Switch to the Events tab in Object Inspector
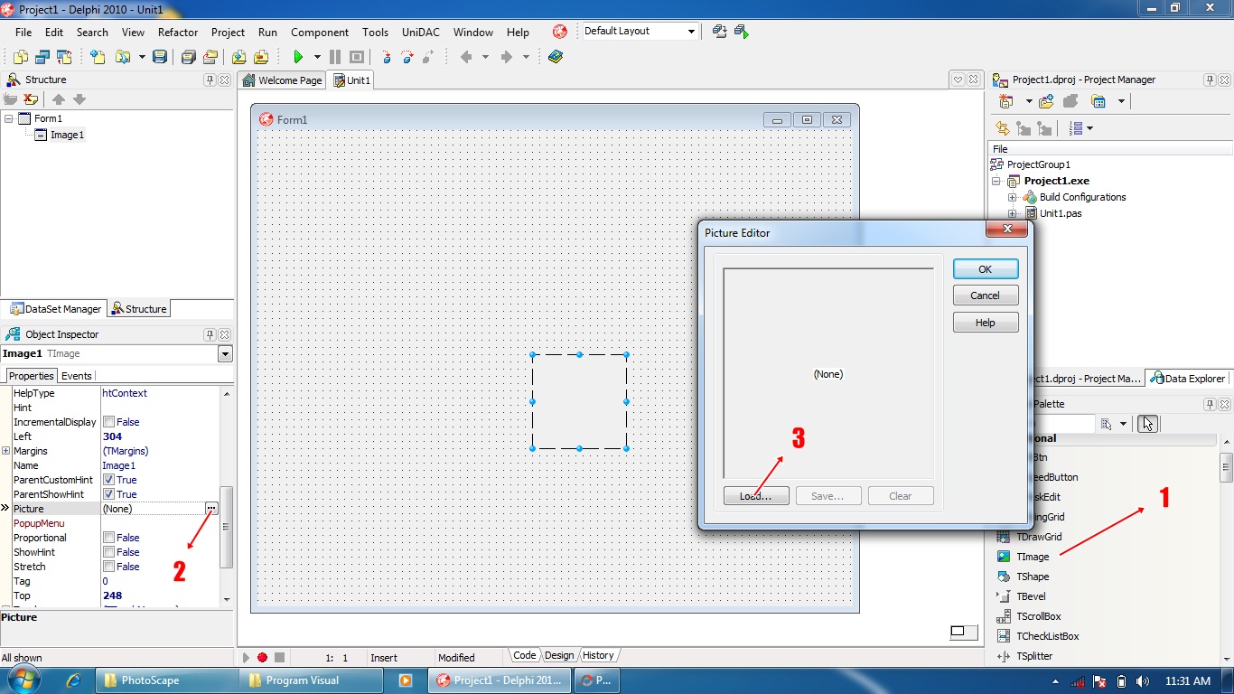Screen dimensions: 1234x694 coord(77,376)
